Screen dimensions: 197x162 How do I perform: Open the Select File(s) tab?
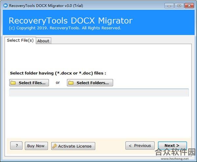click(20, 40)
